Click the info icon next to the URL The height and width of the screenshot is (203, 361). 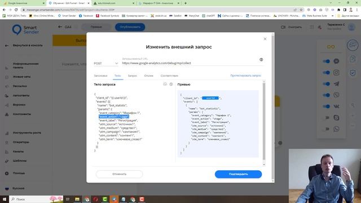(261, 60)
